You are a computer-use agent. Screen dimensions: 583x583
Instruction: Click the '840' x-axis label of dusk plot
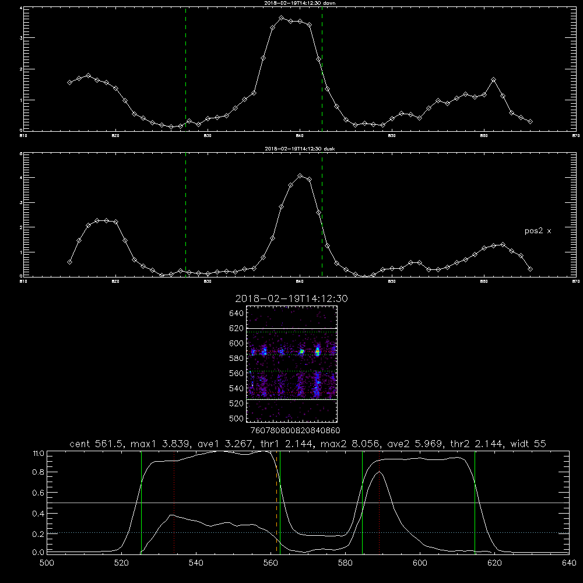pyautogui.click(x=300, y=282)
